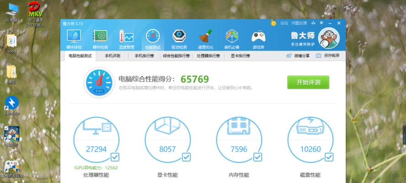Uncheck the memory performance test checkbox
406x183 pixels.
[x=257, y=157]
